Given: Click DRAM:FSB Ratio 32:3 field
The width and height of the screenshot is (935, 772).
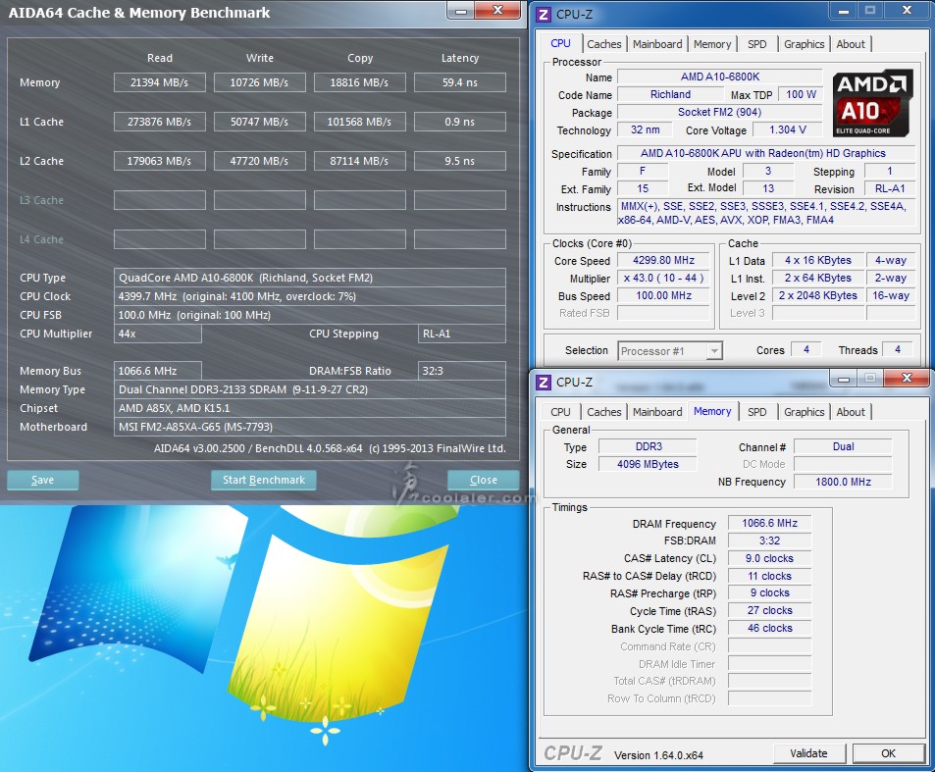Looking at the screenshot, I should pos(462,371).
